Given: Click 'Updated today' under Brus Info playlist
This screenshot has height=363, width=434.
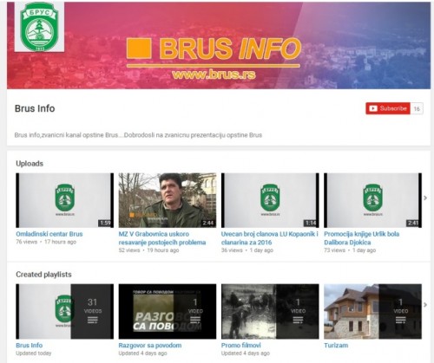Looking at the screenshot, I should [34, 353].
